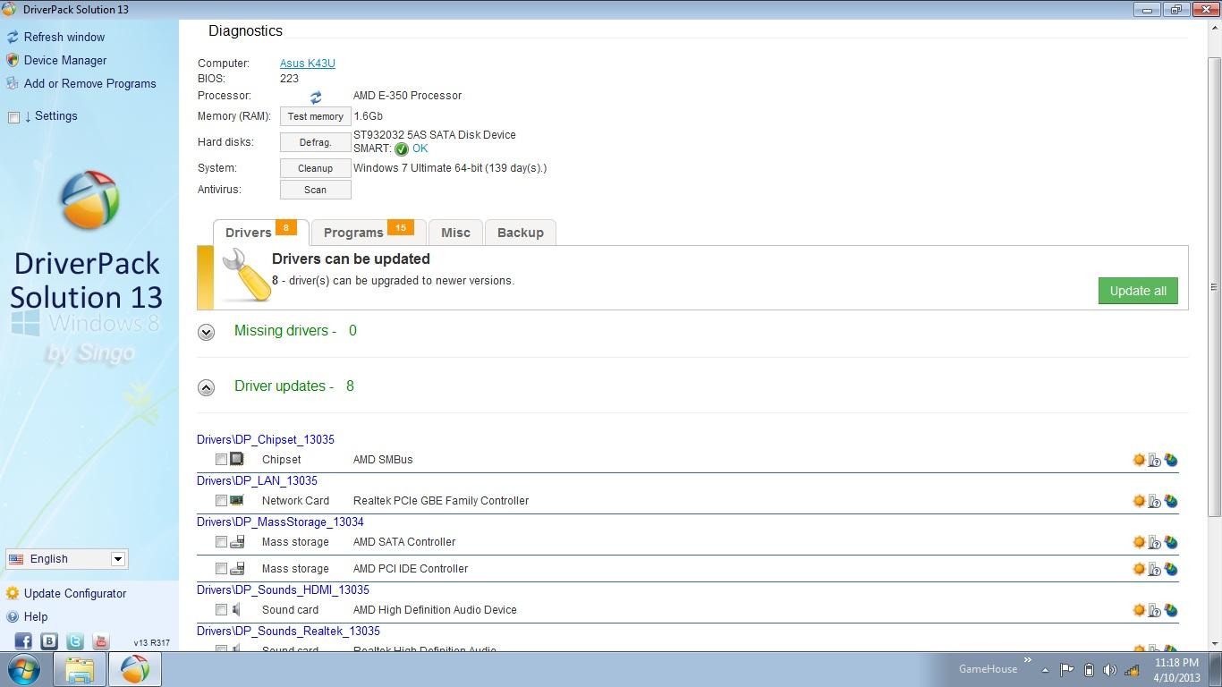Screen dimensions: 1222x687
Task: Click the taskbar volume speaker icon
Action: 1110,670
